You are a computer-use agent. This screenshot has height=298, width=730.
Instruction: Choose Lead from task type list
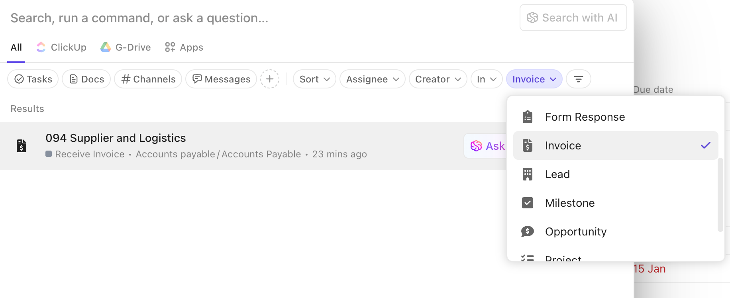pyautogui.click(x=557, y=174)
